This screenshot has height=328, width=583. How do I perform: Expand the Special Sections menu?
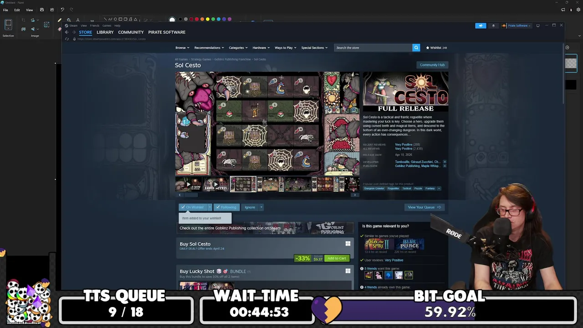click(x=314, y=47)
